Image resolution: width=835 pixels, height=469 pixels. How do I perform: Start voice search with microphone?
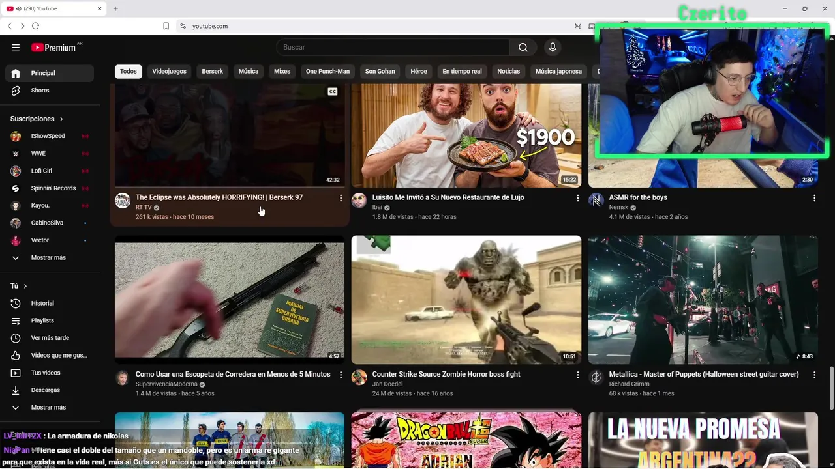pyautogui.click(x=553, y=47)
